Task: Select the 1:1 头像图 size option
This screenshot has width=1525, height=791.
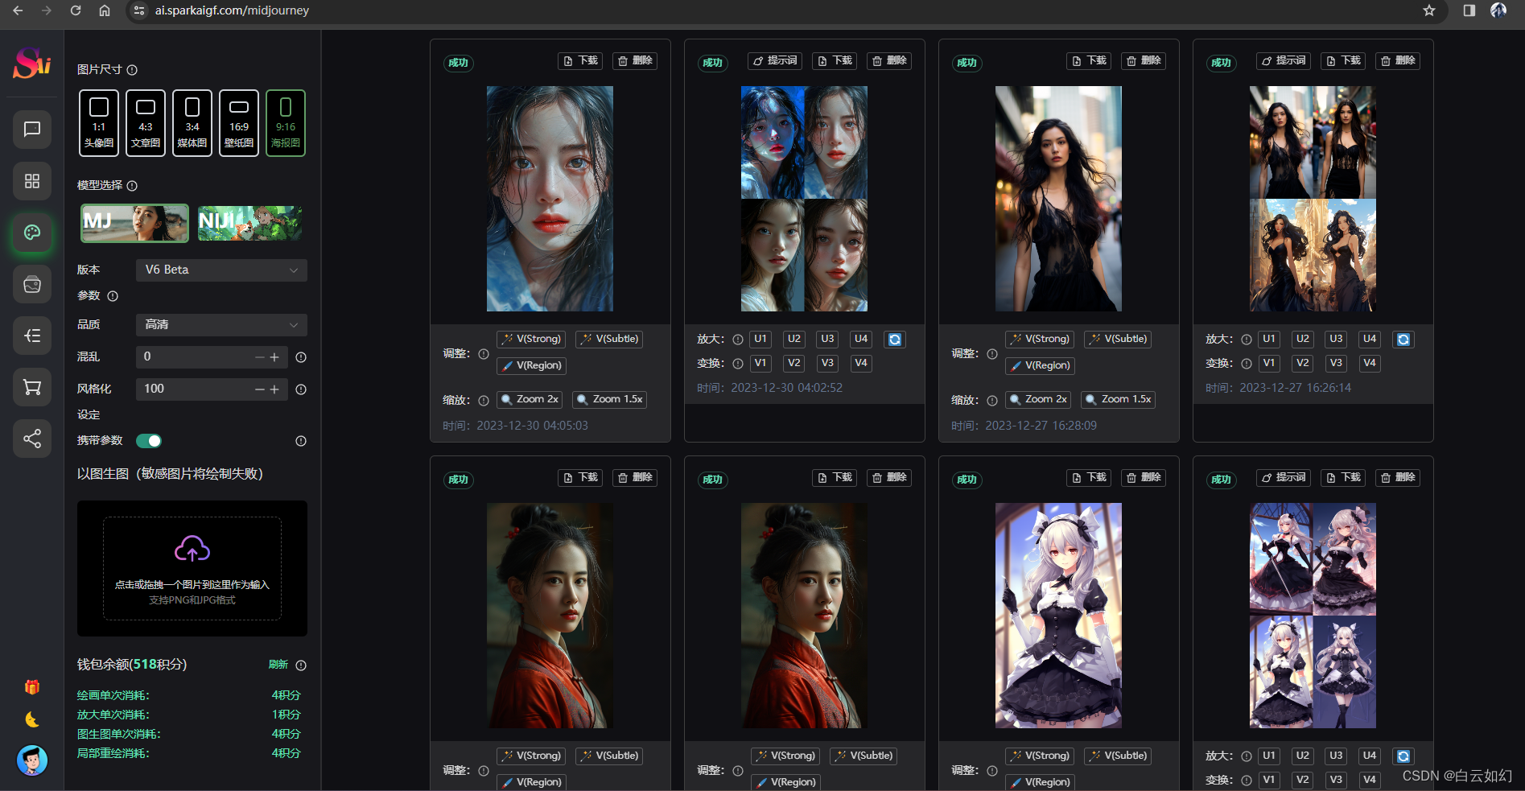Action: [99, 123]
